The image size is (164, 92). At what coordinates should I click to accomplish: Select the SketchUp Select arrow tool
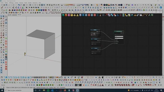coord(1,16)
